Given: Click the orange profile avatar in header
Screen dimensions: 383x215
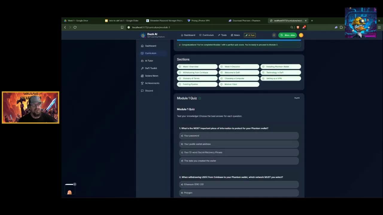Looking at the screenshot, I should 301,35.
